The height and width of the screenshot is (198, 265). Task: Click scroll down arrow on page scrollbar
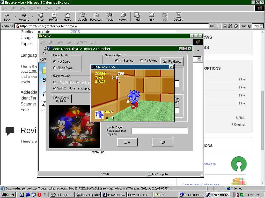coord(262,183)
